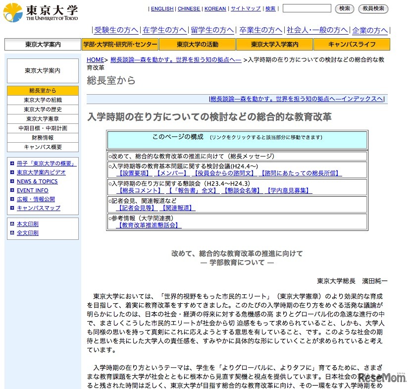This screenshot has width=413, height=389.
Task: Click the printer icon beside 全文印刷
Action: point(13,232)
